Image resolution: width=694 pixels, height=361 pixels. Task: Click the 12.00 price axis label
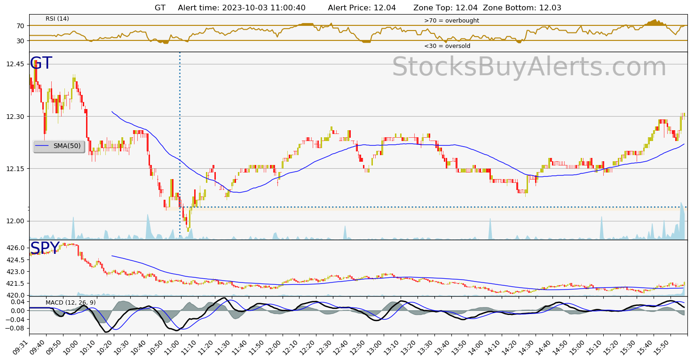coord(15,221)
